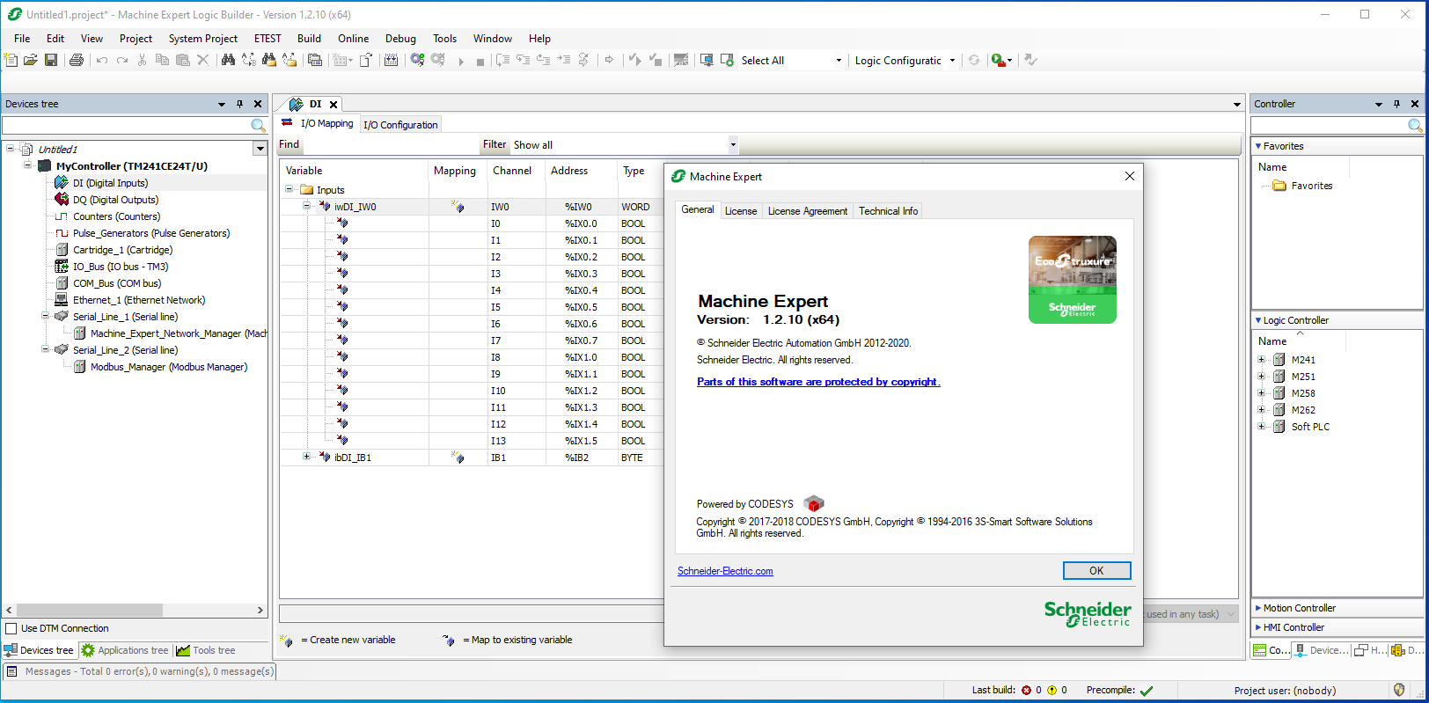The height and width of the screenshot is (703, 1429).
Task: Select Counters (Counters) node
Action: pyautogui.click(x=116, y=216)
